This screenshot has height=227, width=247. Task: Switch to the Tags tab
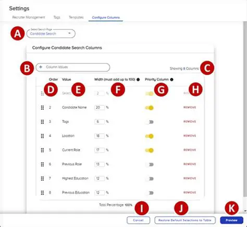[57, 17]
